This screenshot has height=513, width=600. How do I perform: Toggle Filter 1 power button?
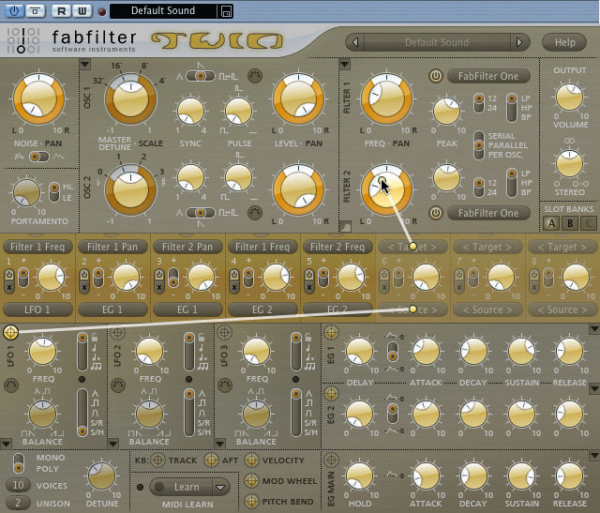point(435,76)
